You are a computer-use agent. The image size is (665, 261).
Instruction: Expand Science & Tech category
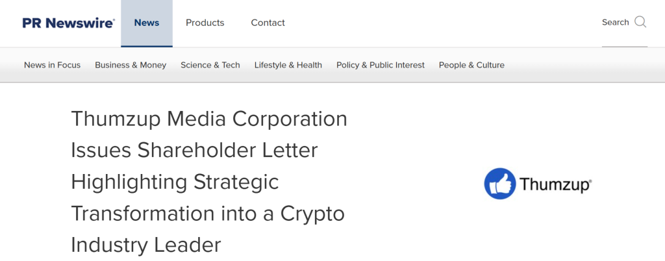point(210,65)
